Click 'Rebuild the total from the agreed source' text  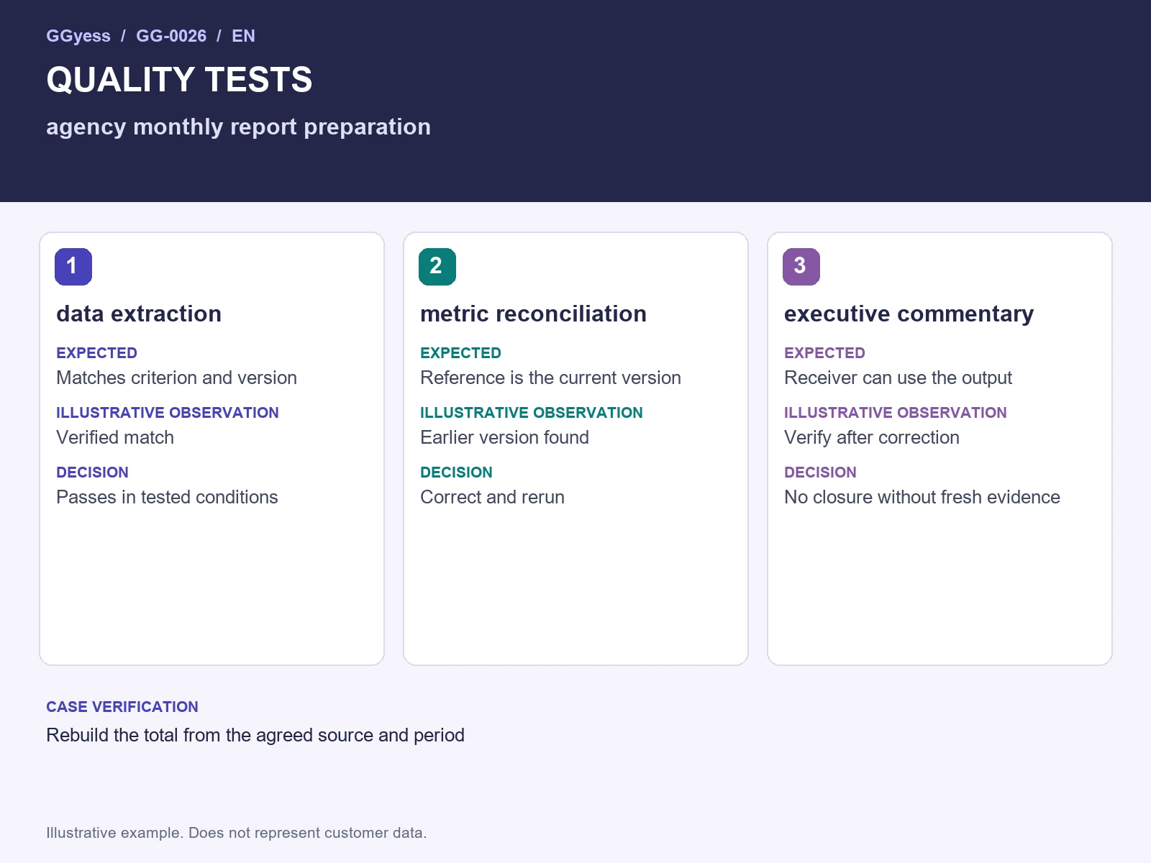[210, 735]
